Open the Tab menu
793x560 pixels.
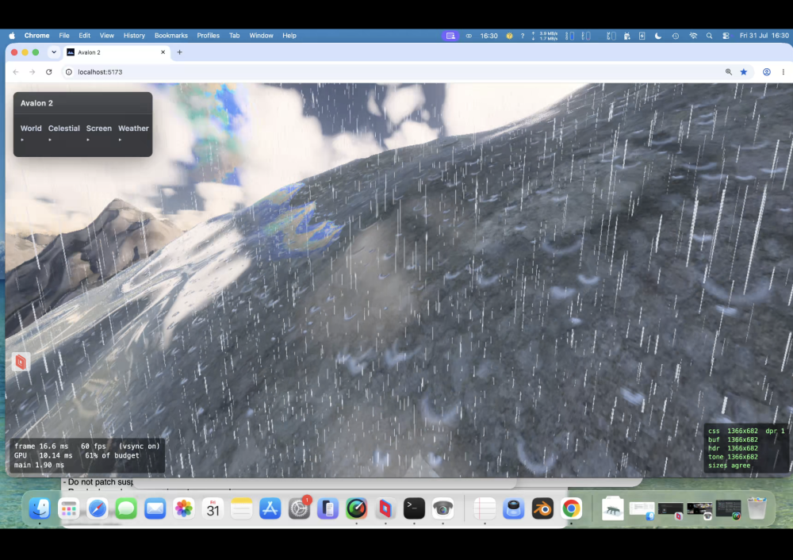(x=234, y=36)
